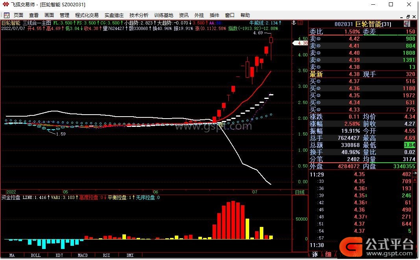
Task: Click the 日线 period label
Action: [x=300, y=192]
